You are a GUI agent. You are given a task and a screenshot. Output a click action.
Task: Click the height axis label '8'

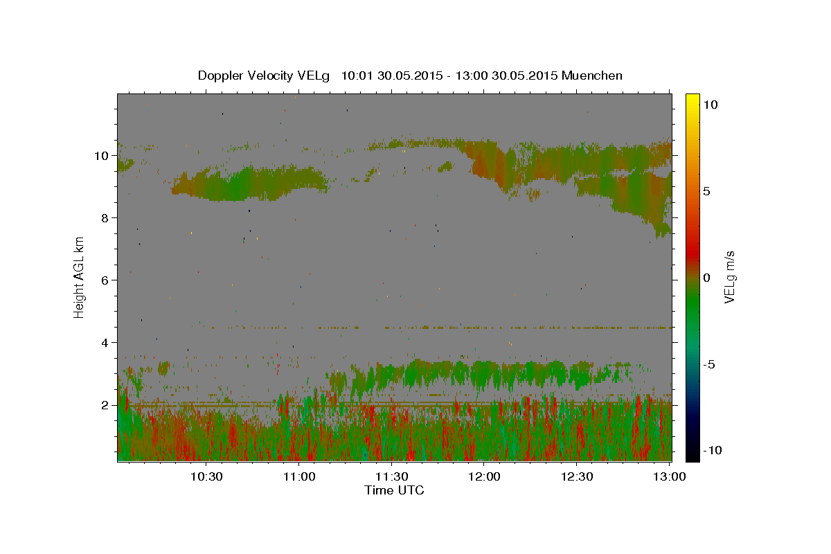tap(104, 218)
